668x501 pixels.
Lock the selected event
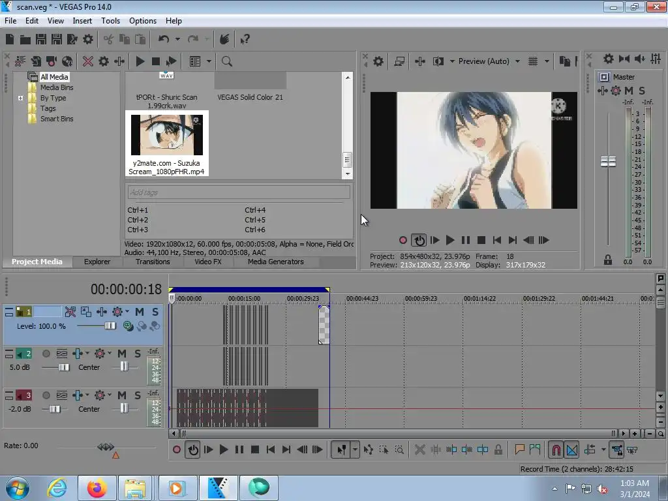coord(498,450)
